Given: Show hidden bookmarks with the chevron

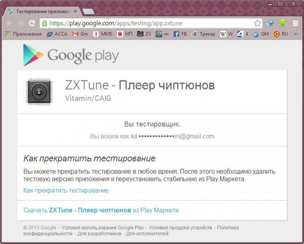Looking at the screenshot, I should (295, 34).
